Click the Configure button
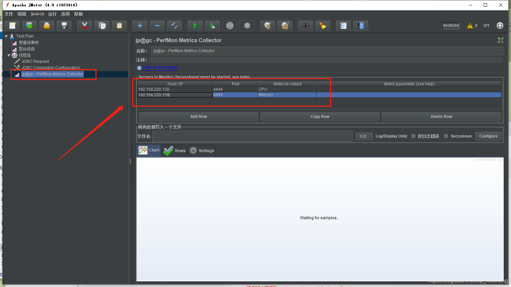The width and height of the screenshot is (511, 287). point(488,136)
